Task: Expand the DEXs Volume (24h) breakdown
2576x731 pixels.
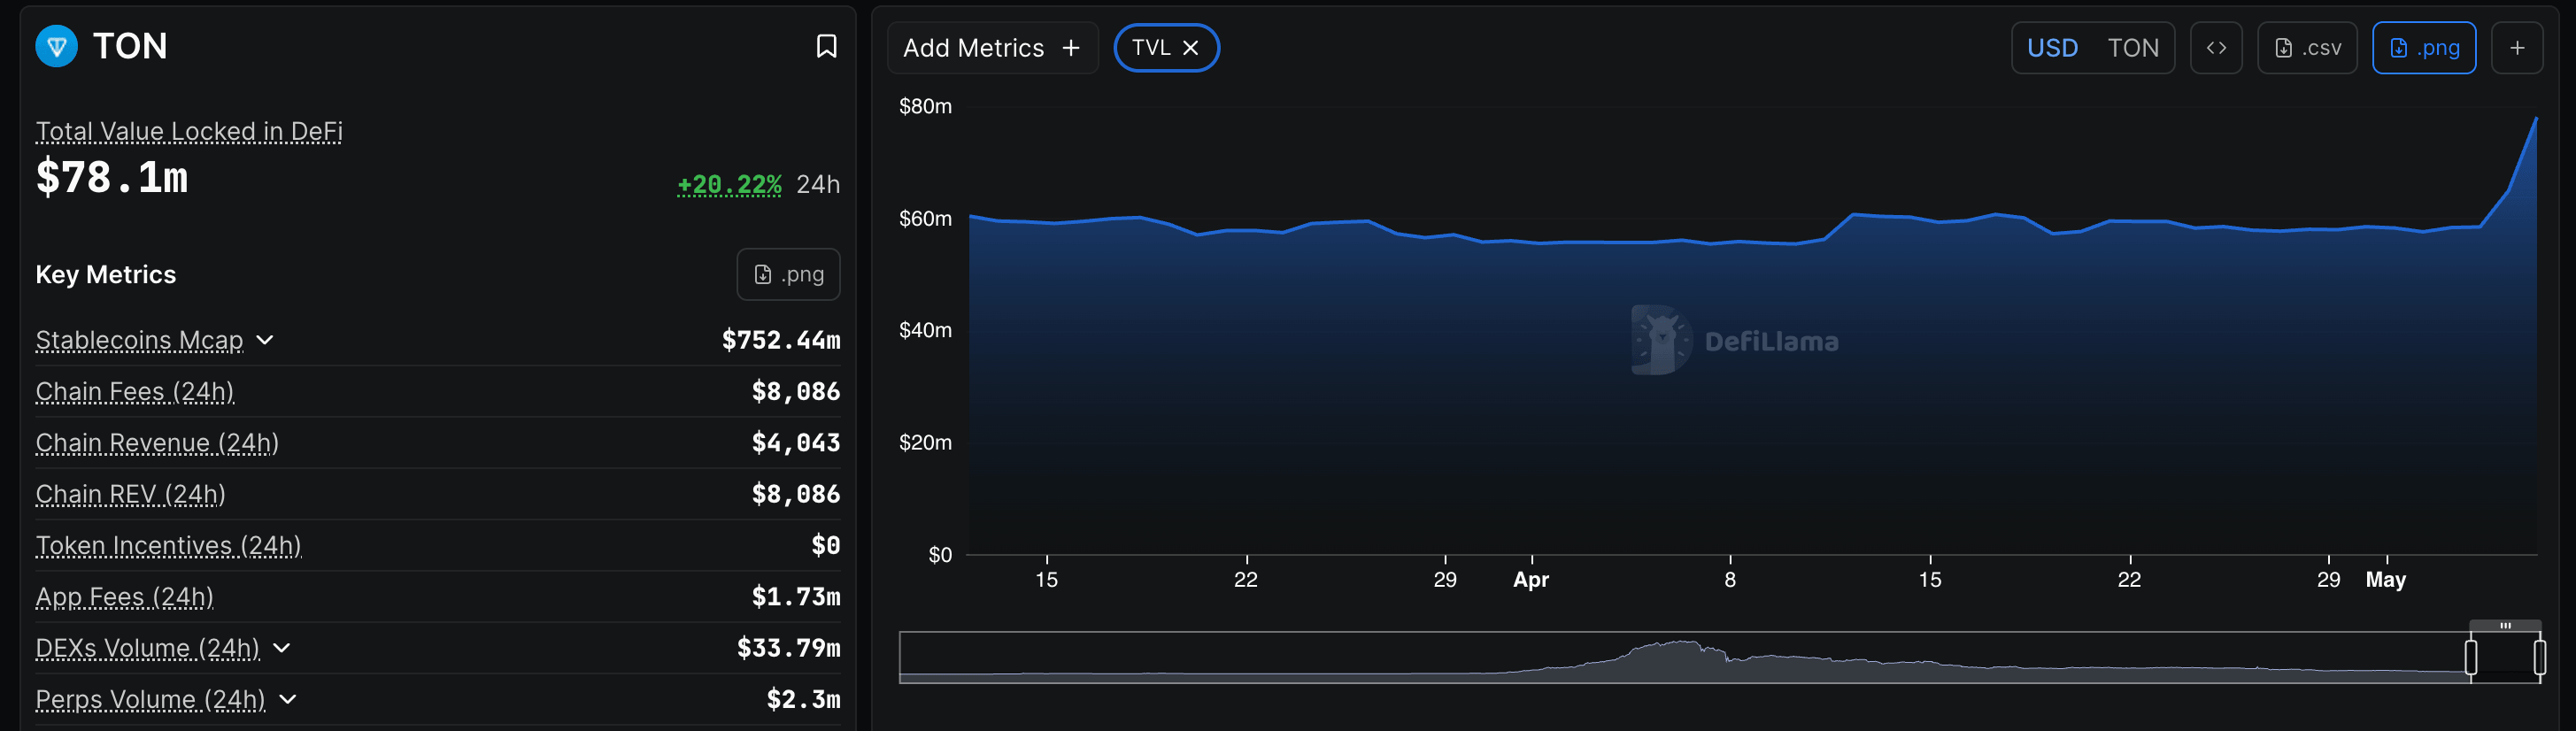Action: coord(282,648)
